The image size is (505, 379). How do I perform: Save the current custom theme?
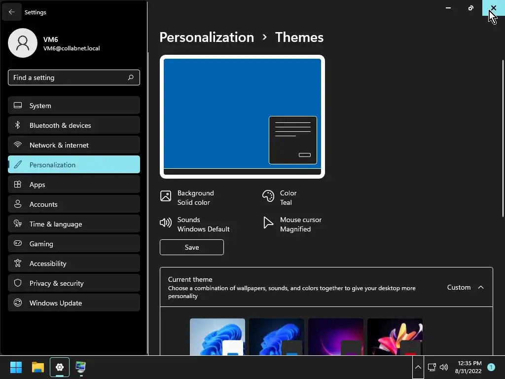click(x=192, y=247)
